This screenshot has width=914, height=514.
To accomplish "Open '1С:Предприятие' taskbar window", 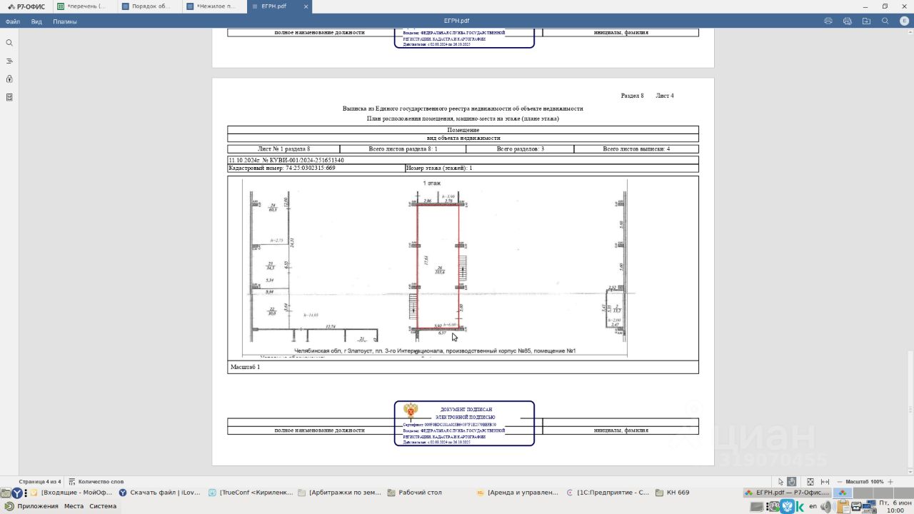I will click(608, 493).
